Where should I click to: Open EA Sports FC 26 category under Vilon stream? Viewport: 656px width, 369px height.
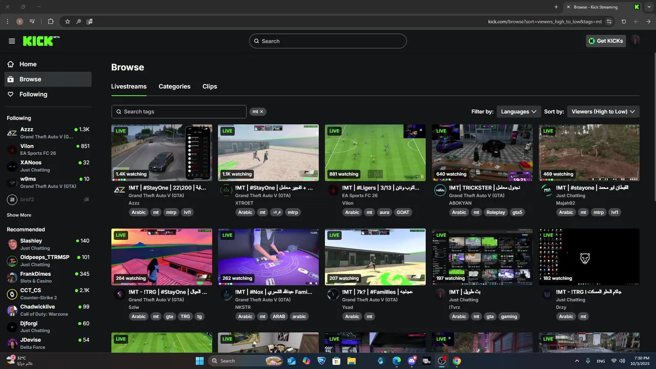coord(360,196)
